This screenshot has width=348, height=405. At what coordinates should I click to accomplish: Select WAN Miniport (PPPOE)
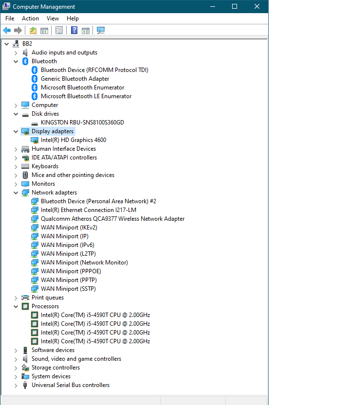[71, 271]
